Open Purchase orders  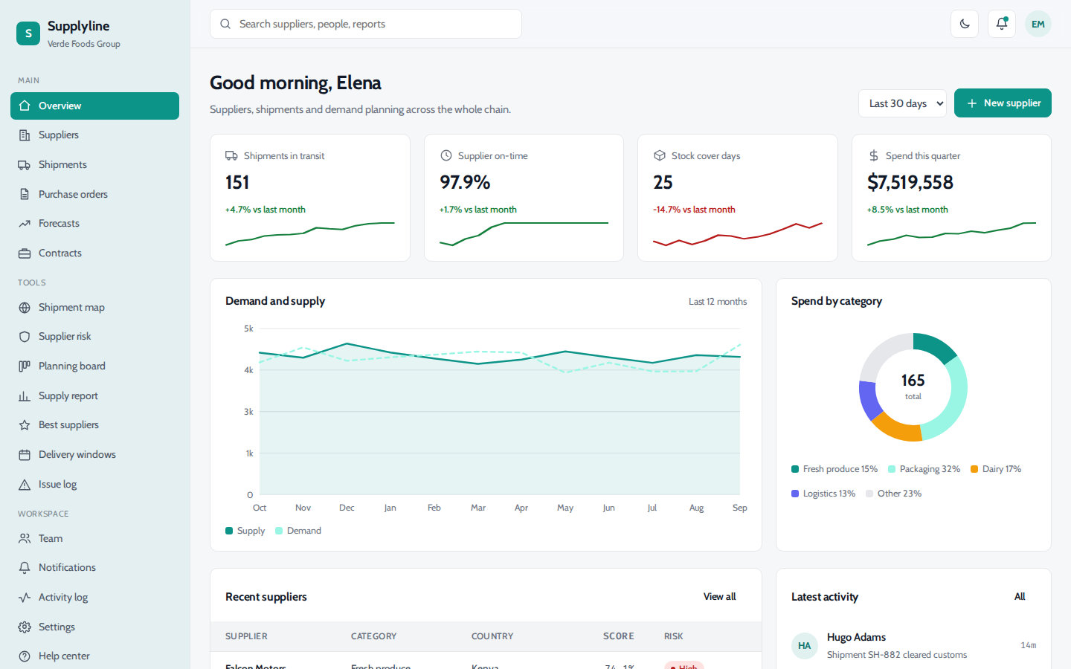(x=94, y=194)
